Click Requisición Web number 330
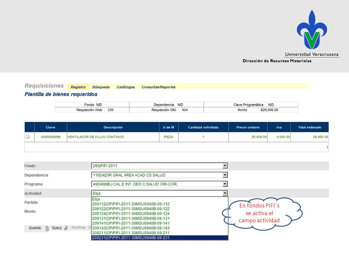The height and width of the screenshot is (270, 349). pos(110,110)
